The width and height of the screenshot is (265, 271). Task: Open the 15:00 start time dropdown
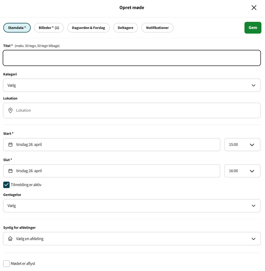pos(242,145)
